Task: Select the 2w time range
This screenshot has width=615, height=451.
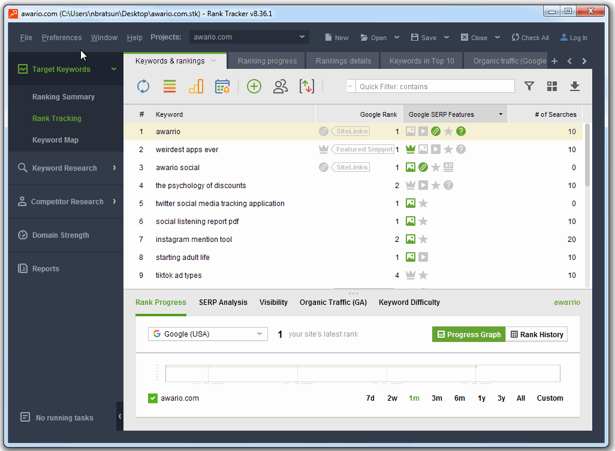Action: coord(392,398)
